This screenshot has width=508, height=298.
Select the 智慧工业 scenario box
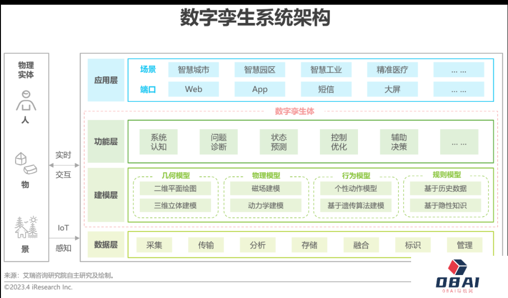326,70
